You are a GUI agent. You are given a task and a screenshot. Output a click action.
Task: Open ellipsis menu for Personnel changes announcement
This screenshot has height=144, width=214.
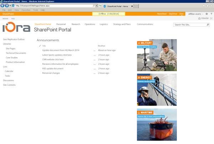click(95, 73)
